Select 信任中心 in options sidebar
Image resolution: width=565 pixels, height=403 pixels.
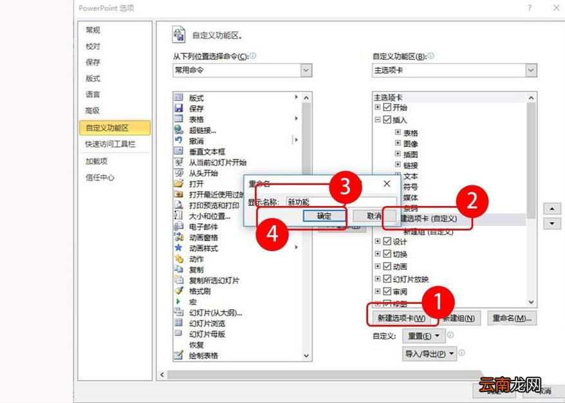[x=100, y=177]
